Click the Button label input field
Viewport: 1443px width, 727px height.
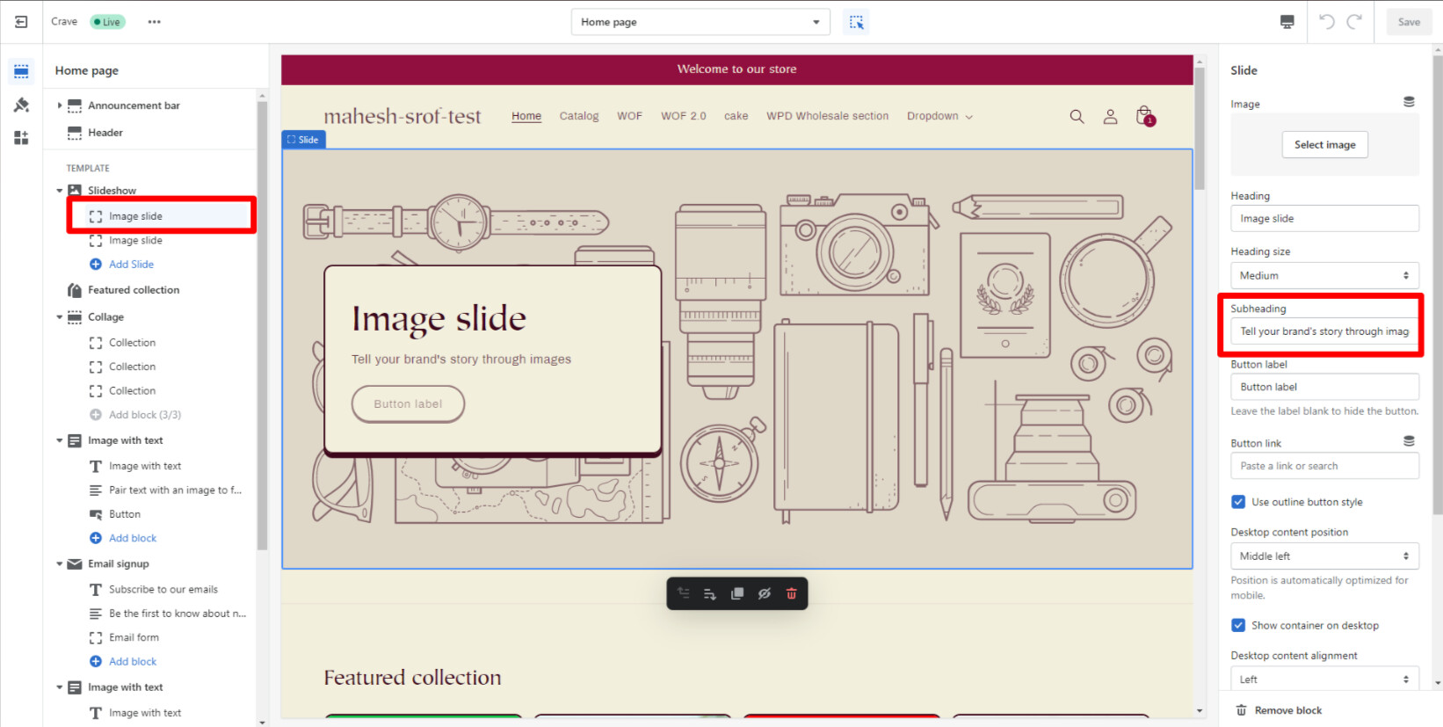[1324, 387]
